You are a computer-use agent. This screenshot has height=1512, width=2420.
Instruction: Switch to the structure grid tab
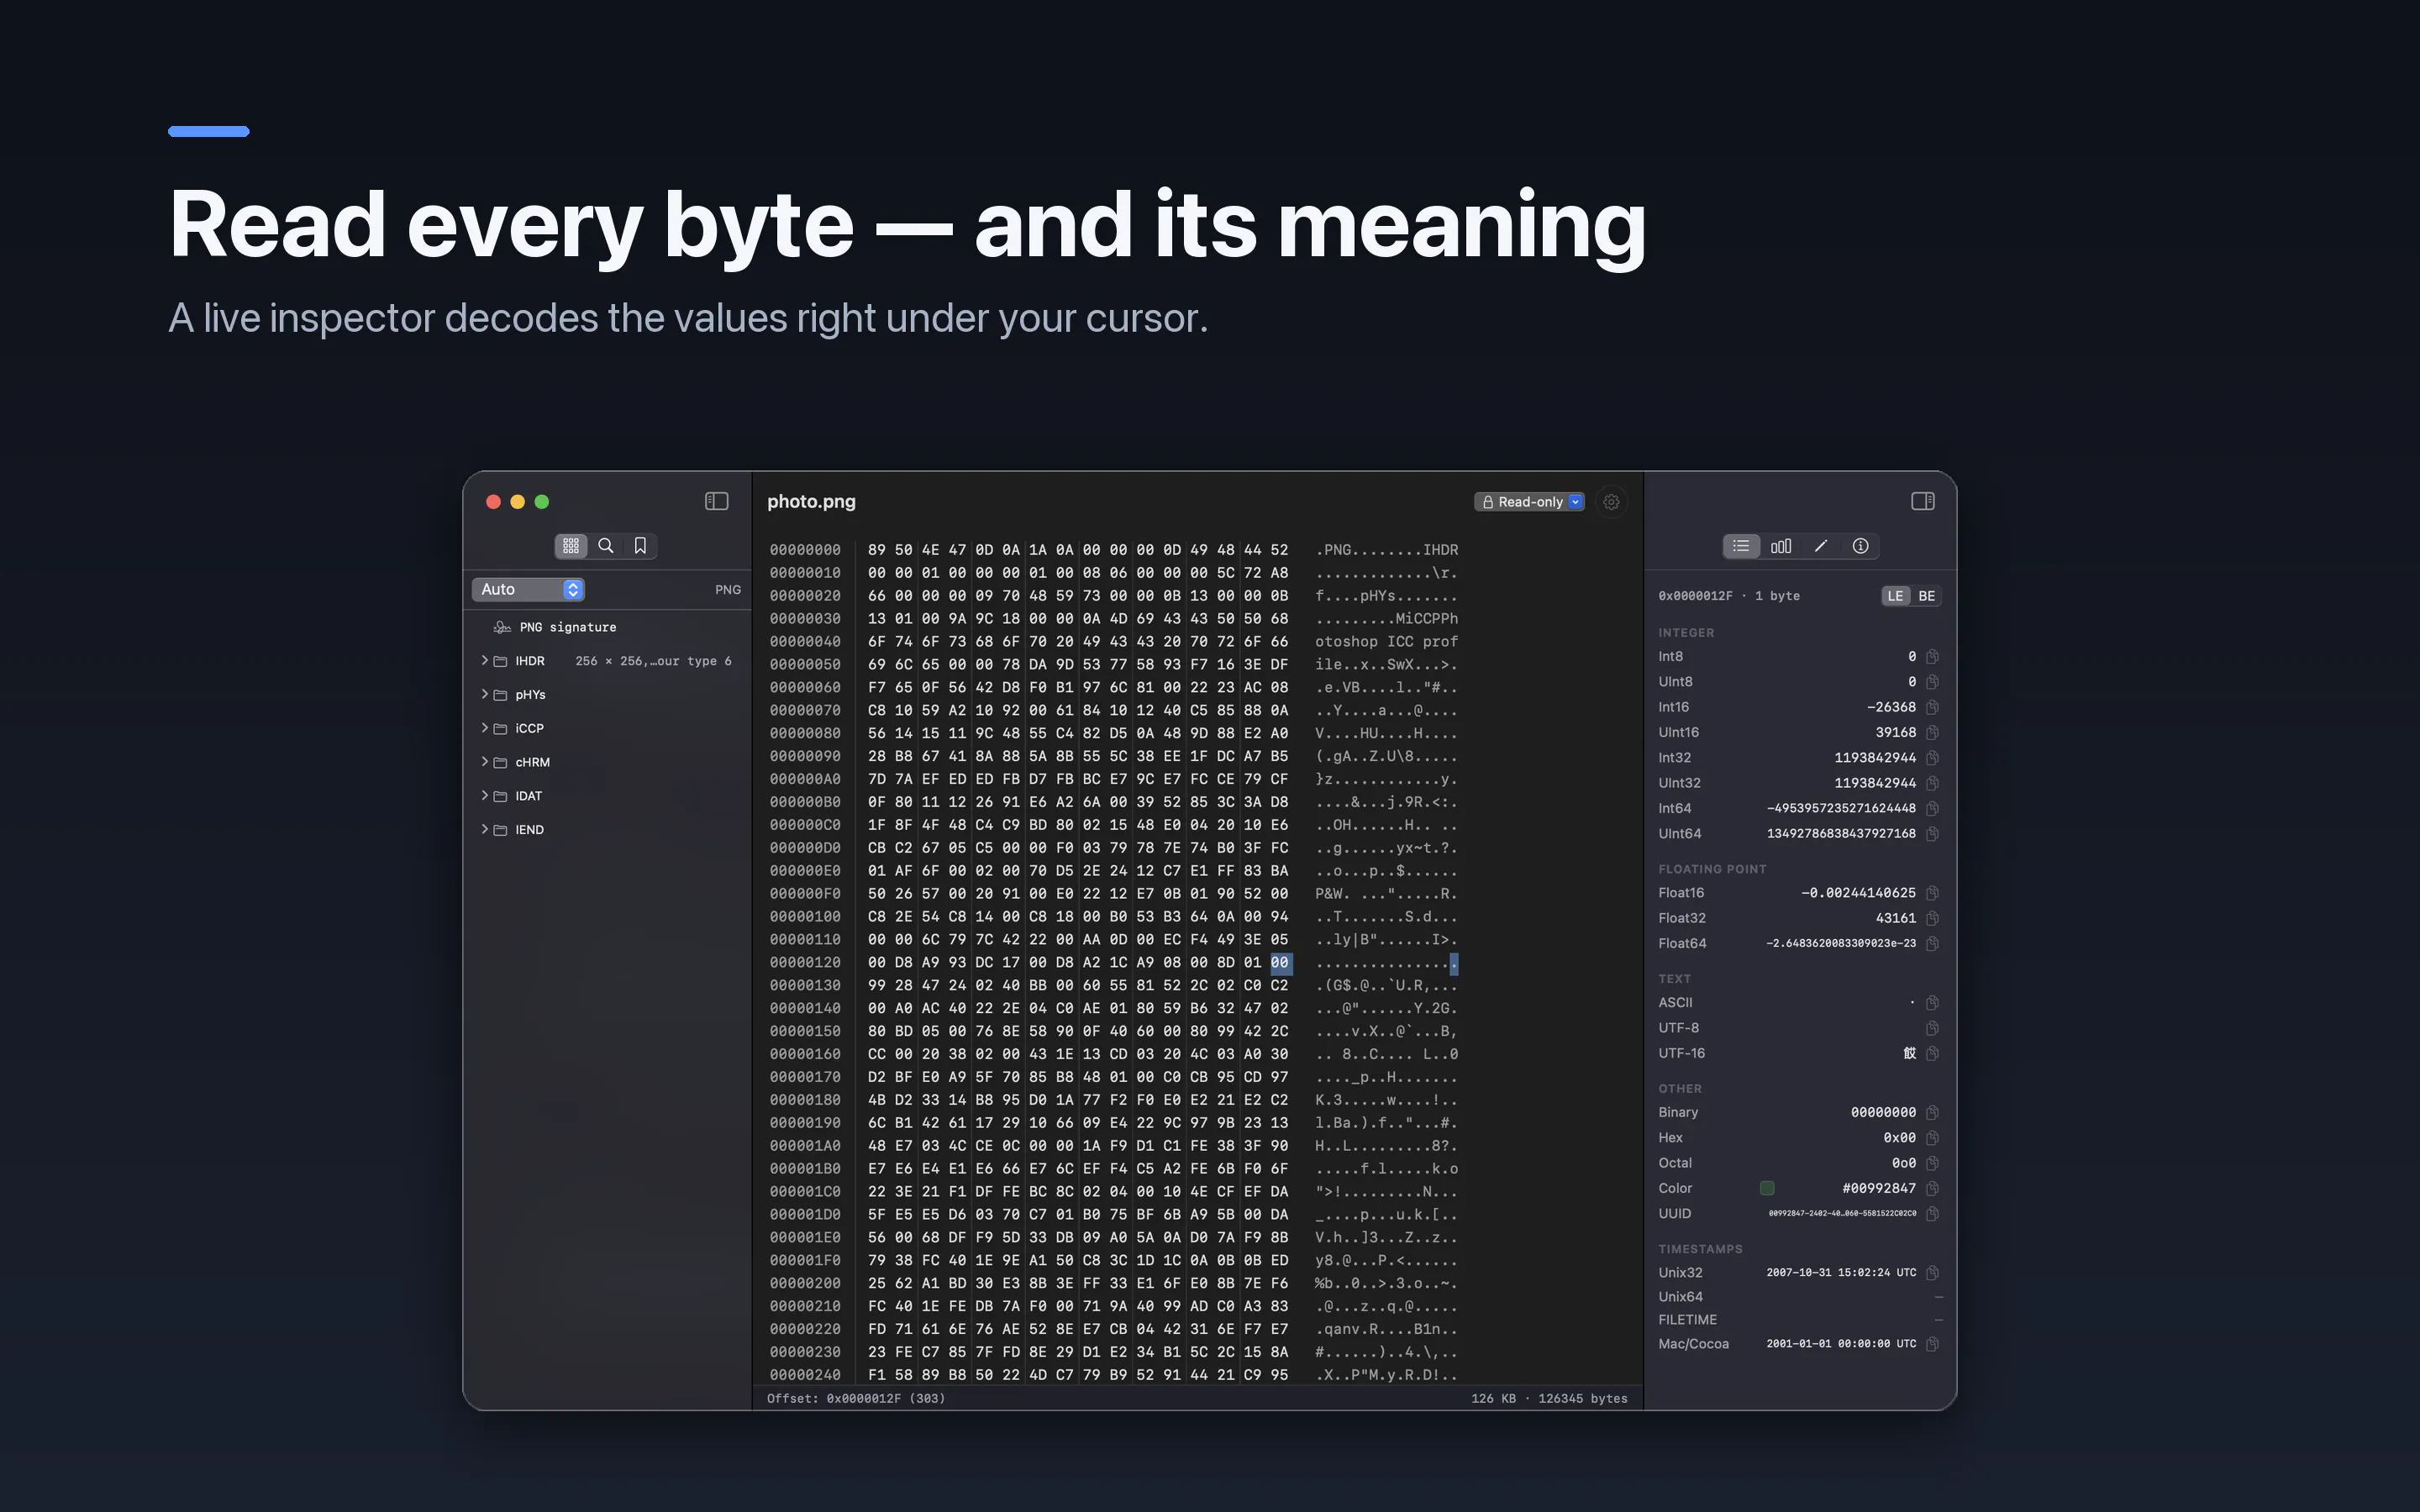(571, 546)
